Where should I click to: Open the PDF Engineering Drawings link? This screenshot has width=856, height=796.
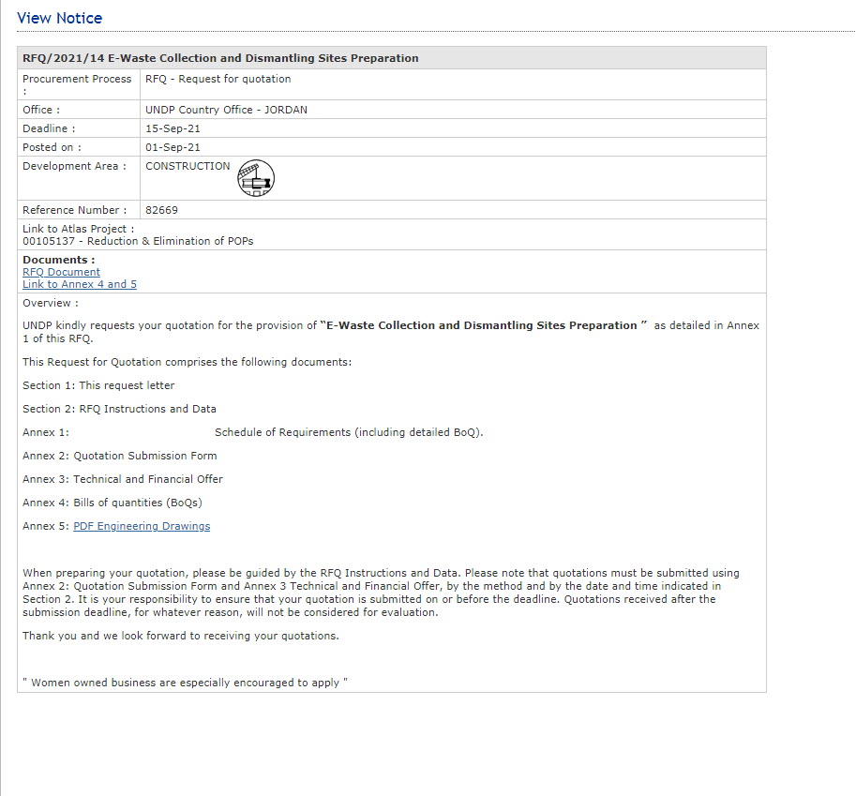click(142, 526)
